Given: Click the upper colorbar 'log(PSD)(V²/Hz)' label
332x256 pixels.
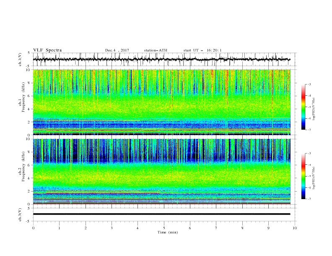Looking at the screenshot, I should 314,109.
